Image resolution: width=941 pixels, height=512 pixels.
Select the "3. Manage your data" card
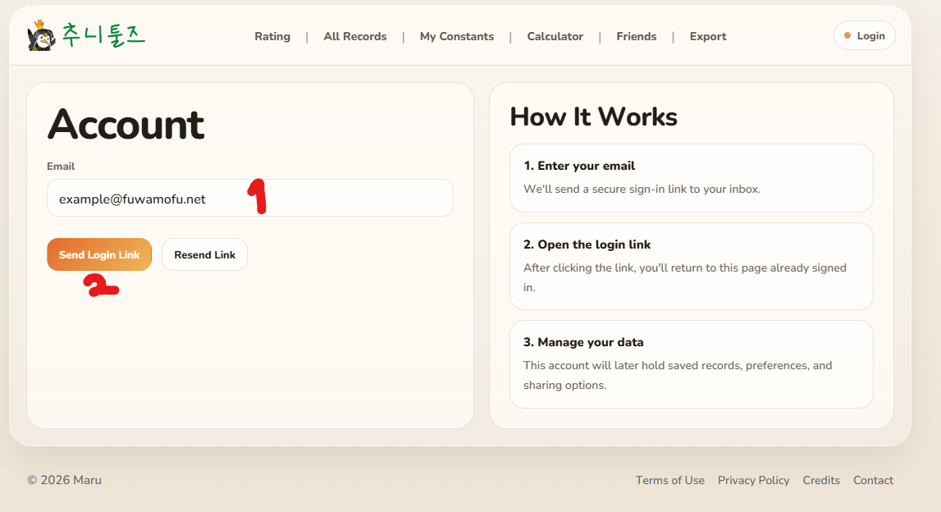691,363
